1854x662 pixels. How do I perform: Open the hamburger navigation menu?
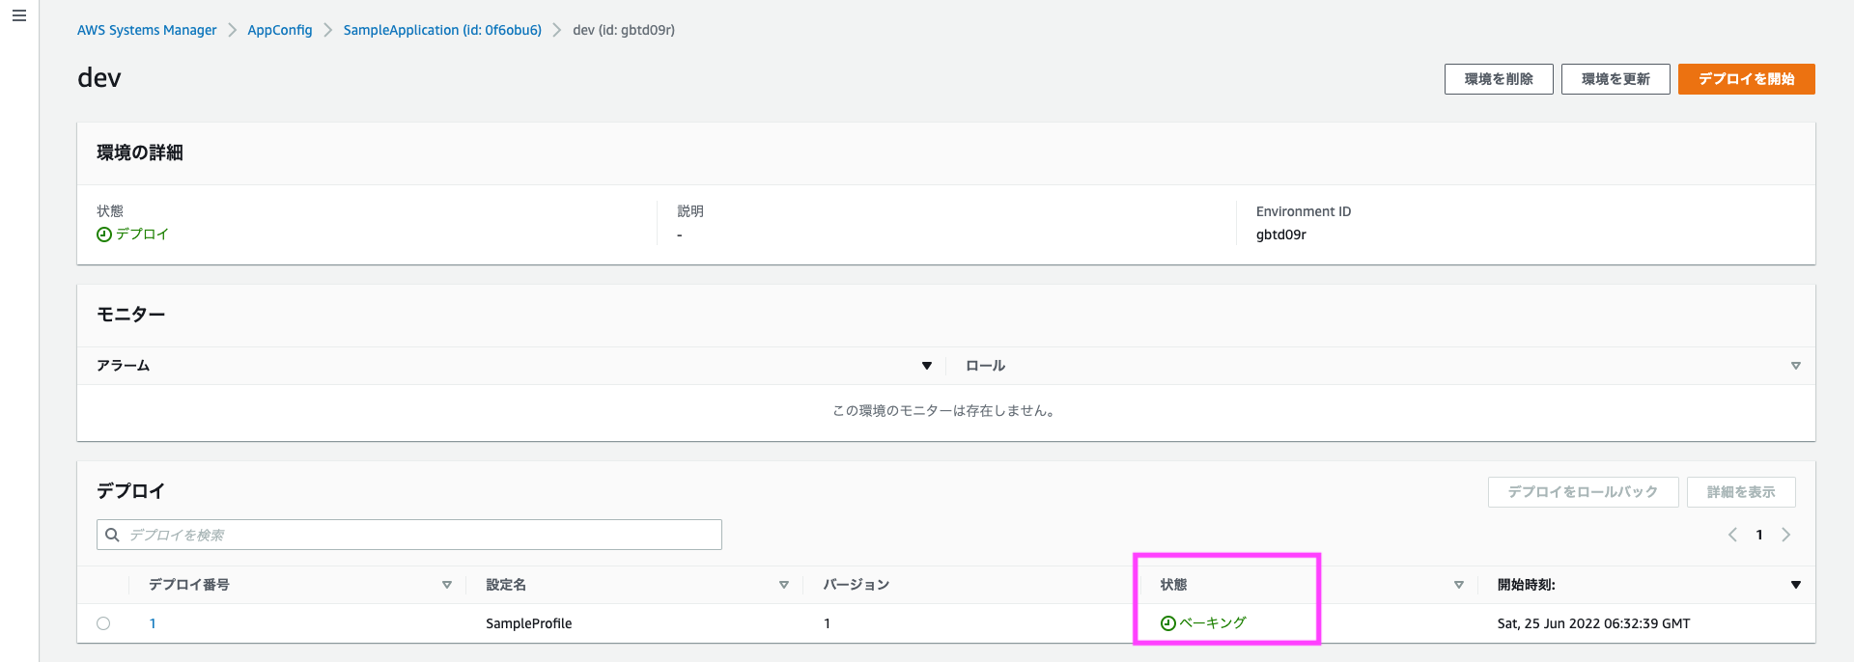[18, 16]
